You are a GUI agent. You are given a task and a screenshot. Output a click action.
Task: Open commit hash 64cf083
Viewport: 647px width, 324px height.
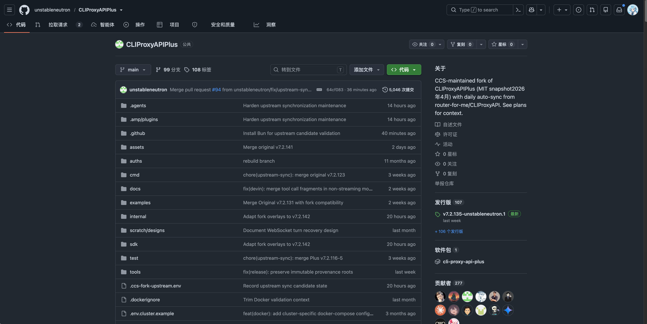(335, 90)
